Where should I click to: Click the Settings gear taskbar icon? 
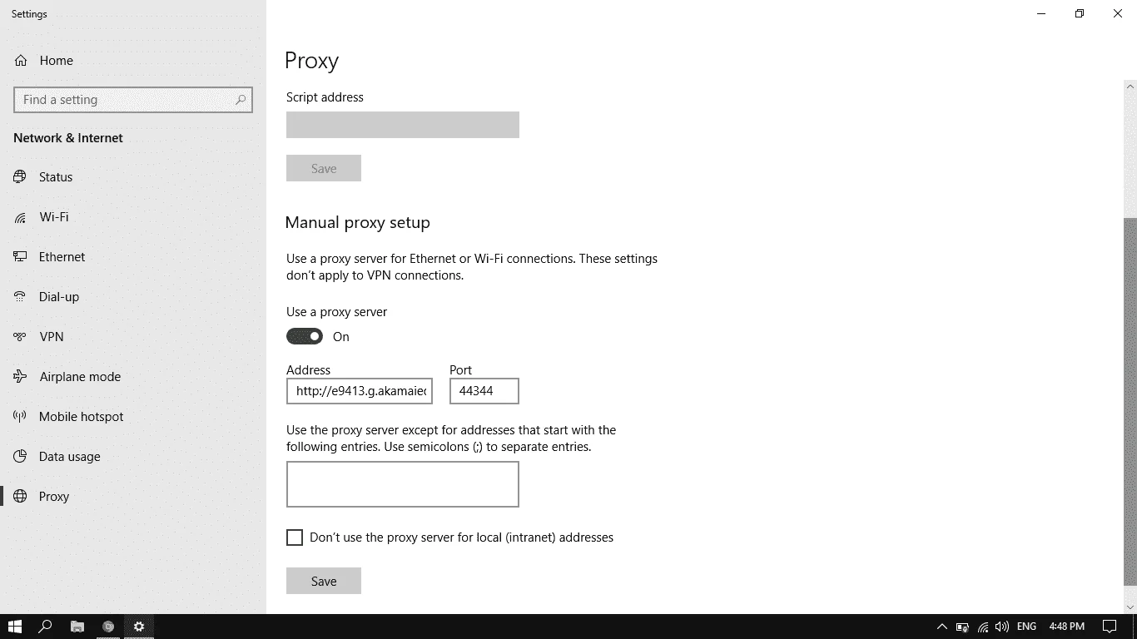click(x=139, y=627)
